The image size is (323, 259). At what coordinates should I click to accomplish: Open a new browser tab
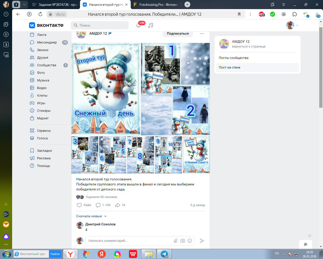click(x=187, y=5)
